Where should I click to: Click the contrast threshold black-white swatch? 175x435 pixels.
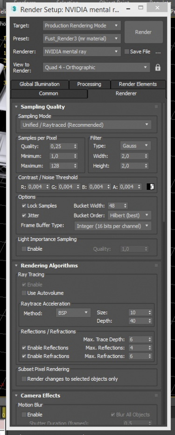(150, 187)
